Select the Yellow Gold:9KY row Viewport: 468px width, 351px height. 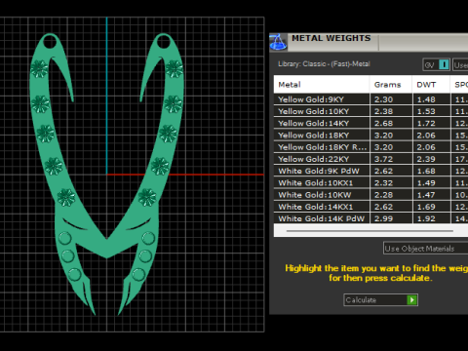tap(370, 99)
